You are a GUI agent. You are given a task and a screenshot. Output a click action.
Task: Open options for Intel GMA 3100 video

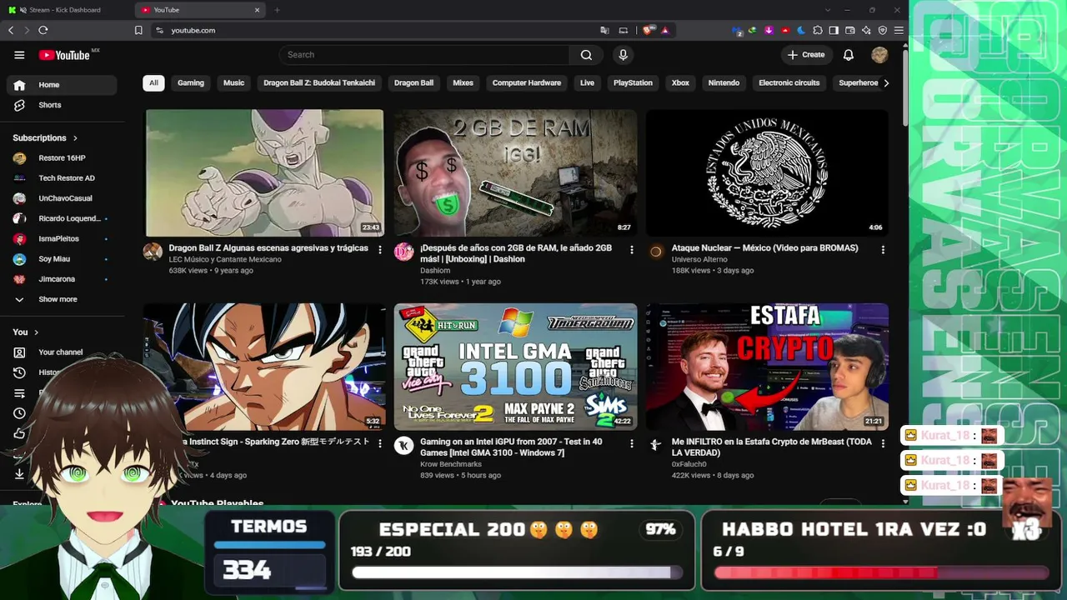point(631,443)
